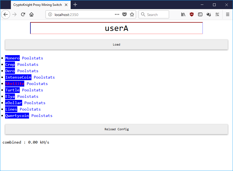Open the browser home page

coord(31,14)
